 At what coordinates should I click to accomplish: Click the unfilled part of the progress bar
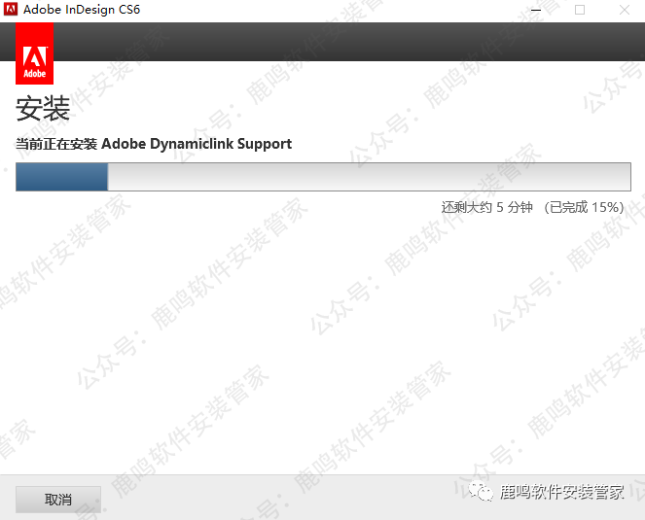[370, 177]
